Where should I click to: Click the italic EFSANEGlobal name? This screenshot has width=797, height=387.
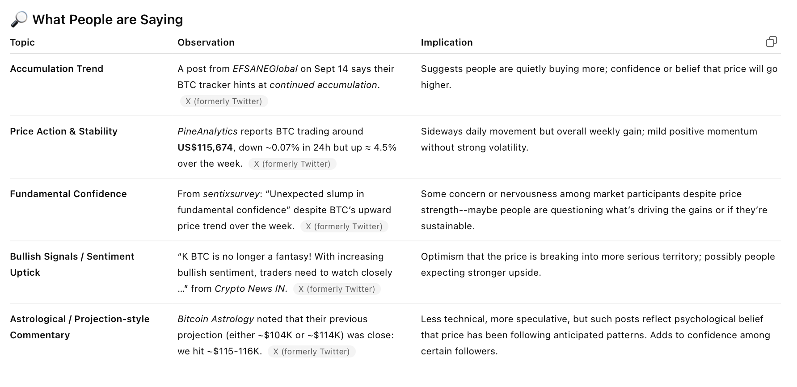(265, 69)
